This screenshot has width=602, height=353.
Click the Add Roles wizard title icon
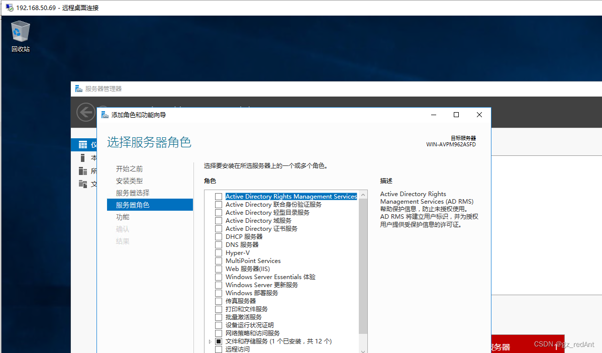[x=105, y=115]
